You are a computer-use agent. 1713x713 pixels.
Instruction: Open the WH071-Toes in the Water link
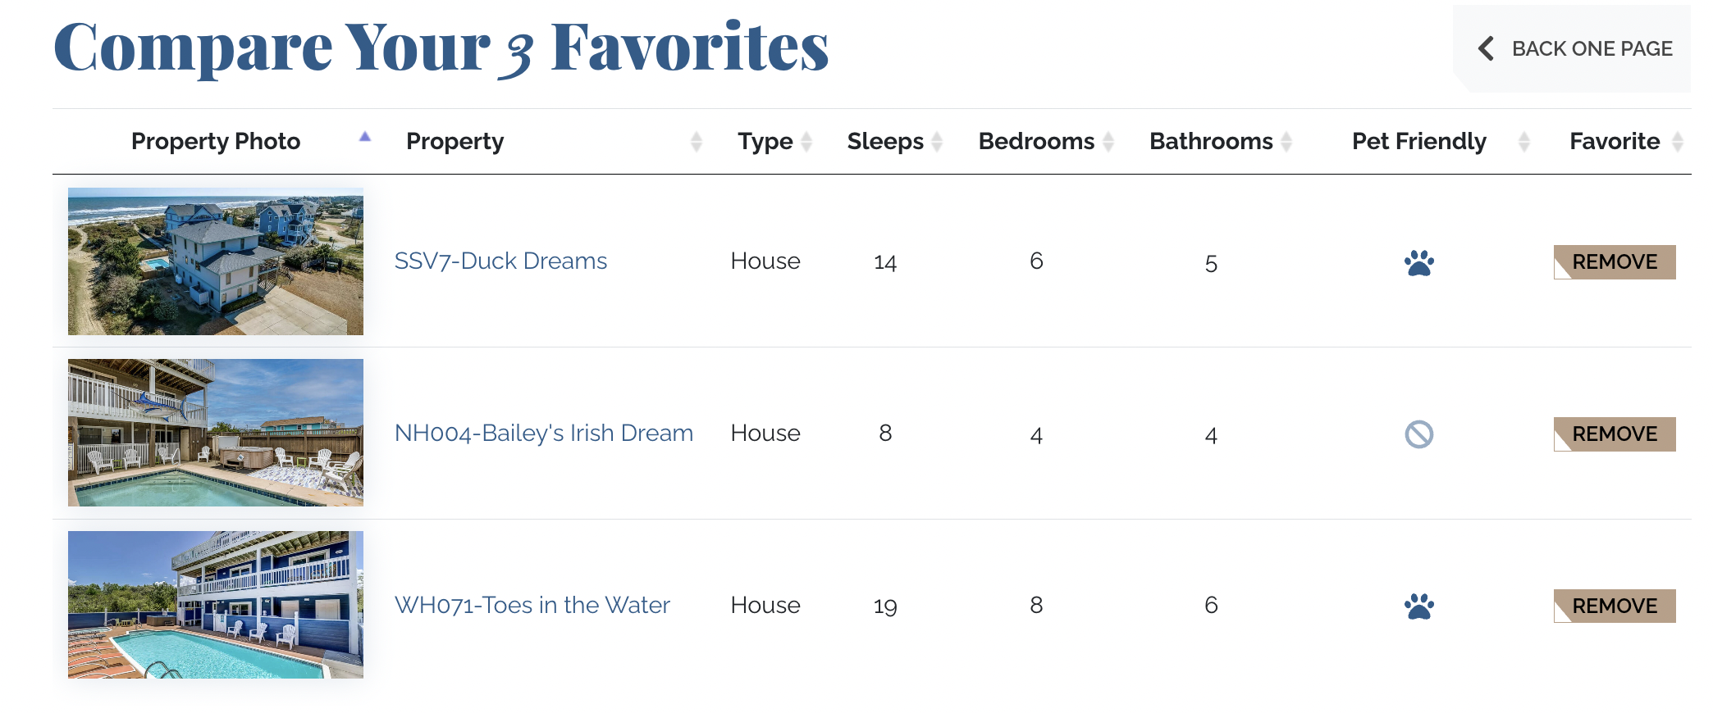[x=532, y=606]
